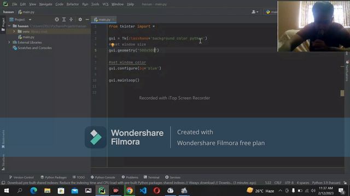Screen dimensions: 350x196
Task: Click the from tkinter import line
Action: click(132, 27)
